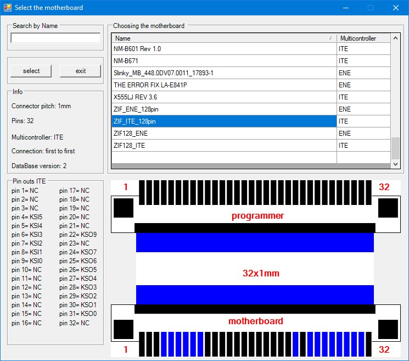Choose Slinky_MB_448.0DV07.0011_17893-1 row

pyautogui.click(x=223, y=73)
